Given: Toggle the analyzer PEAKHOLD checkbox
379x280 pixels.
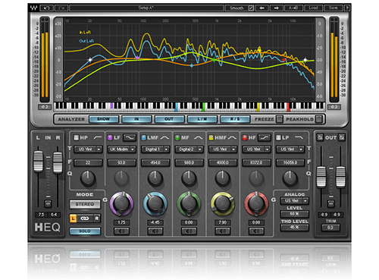Looking at the screenshot, I should point(319,119).
